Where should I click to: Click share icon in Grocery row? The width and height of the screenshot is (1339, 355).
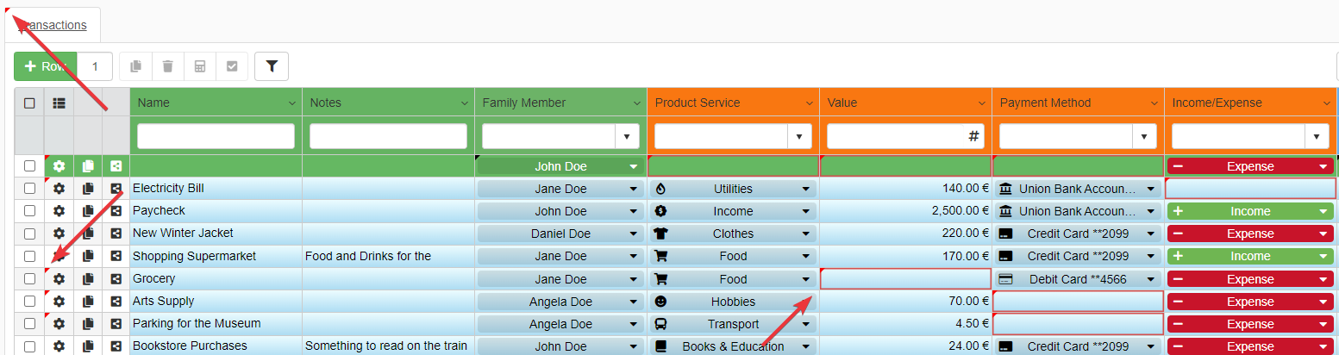(x=116, y=279)
